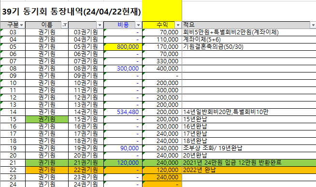Select the 이름 header cell

tap(47, 25)
